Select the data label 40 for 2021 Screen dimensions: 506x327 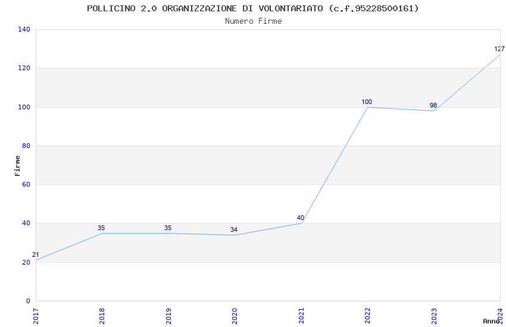click(301, 218)
